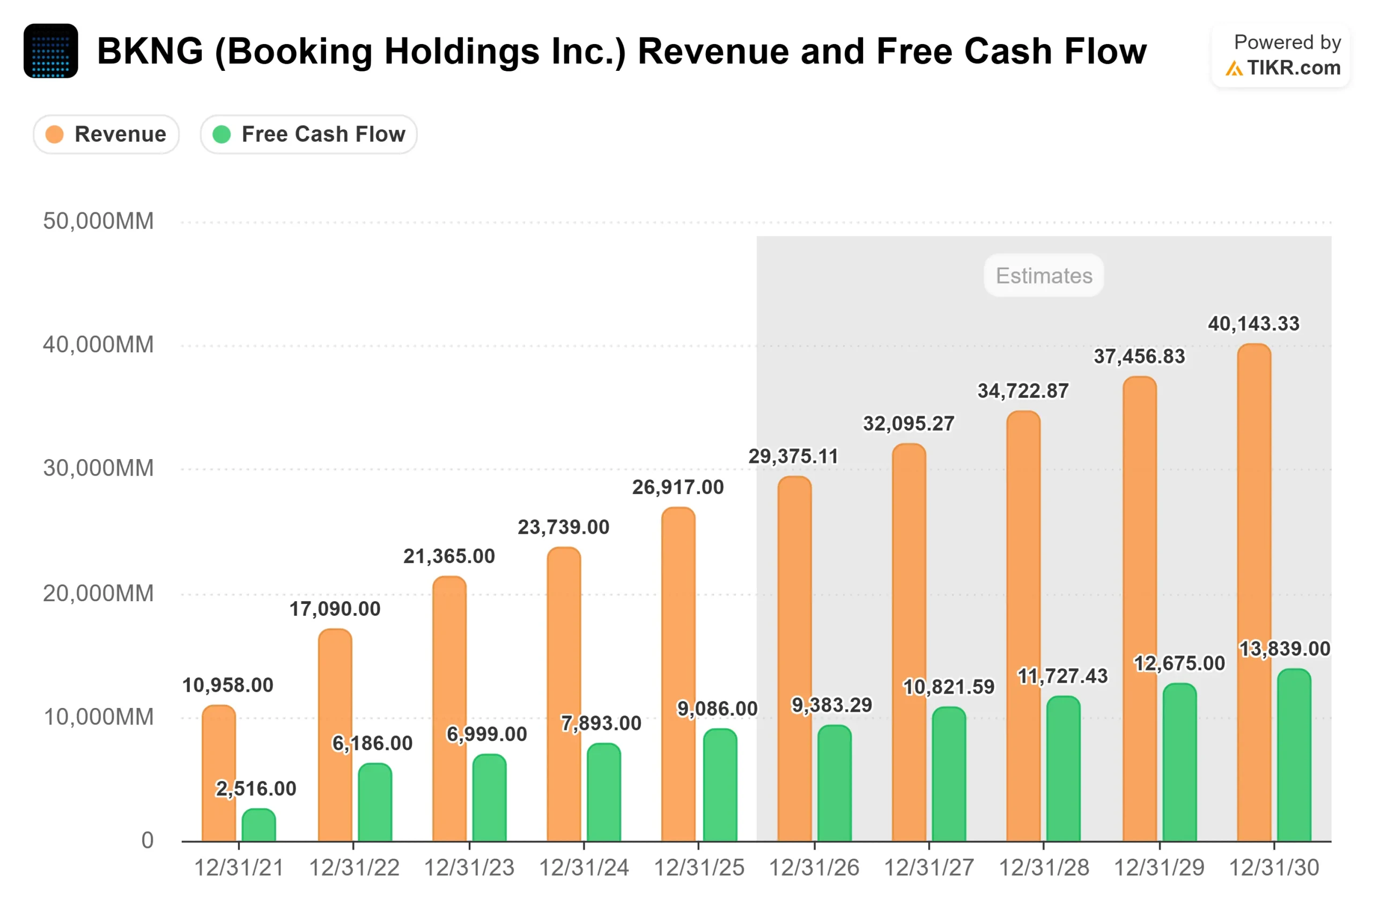Toggle the Free Cash Flow legend series
The width and height of the screenshot is (1373, 915).
[308, 134]
